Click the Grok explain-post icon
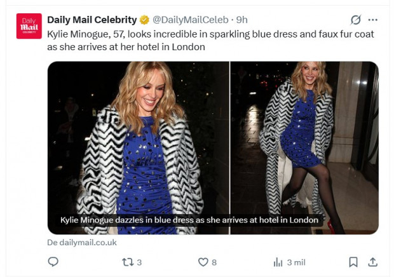Screen dimensions: 394x277 tap(355, 20)
